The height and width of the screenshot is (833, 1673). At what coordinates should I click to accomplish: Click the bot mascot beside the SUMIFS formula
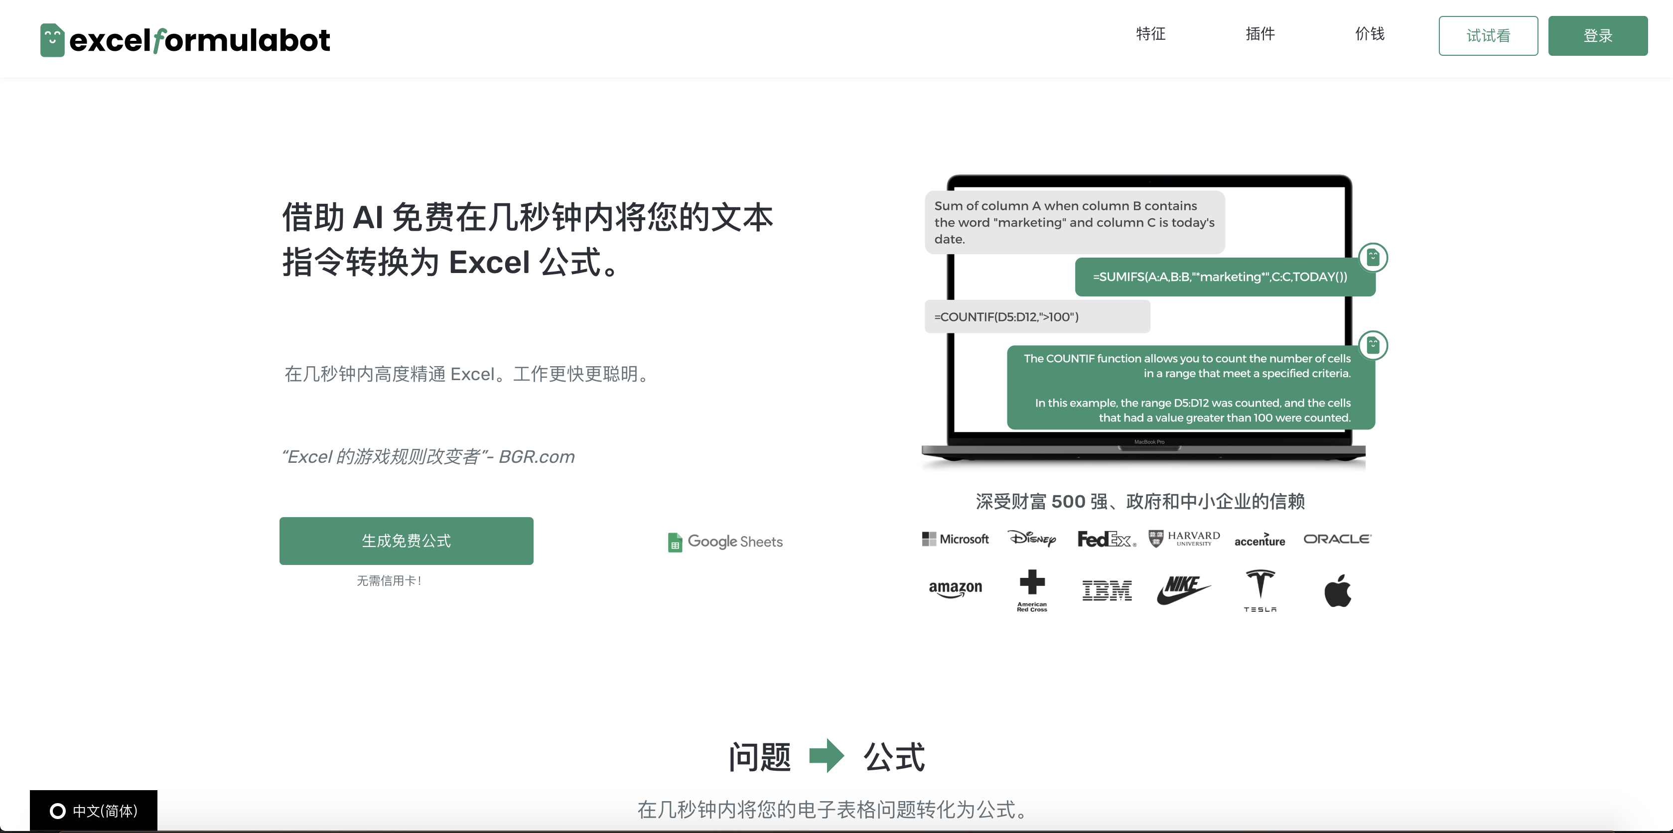[x=1374, y=257]
